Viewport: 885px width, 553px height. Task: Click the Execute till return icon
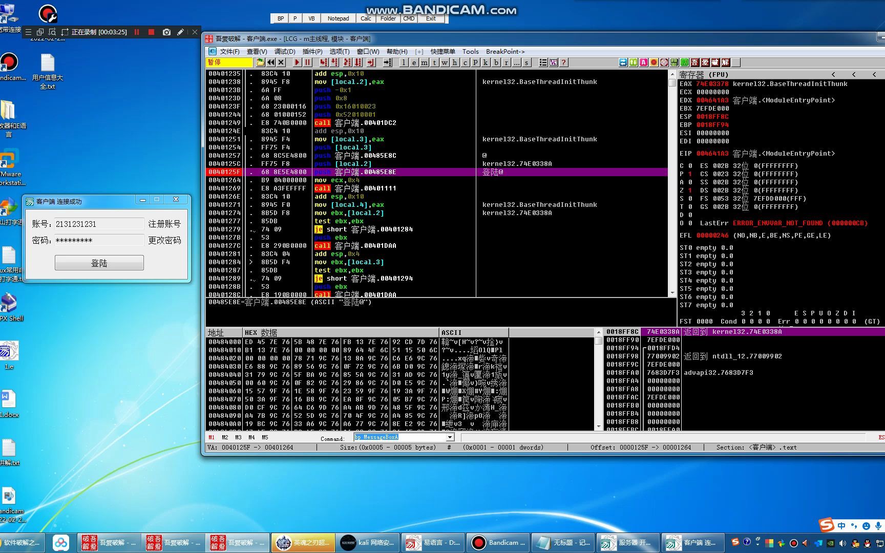pos(371,62)
